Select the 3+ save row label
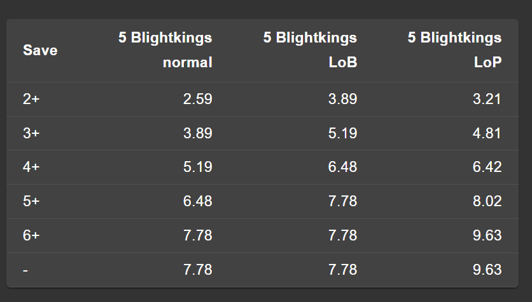Viewport: 532px width, 302px height. coord(31,133)
